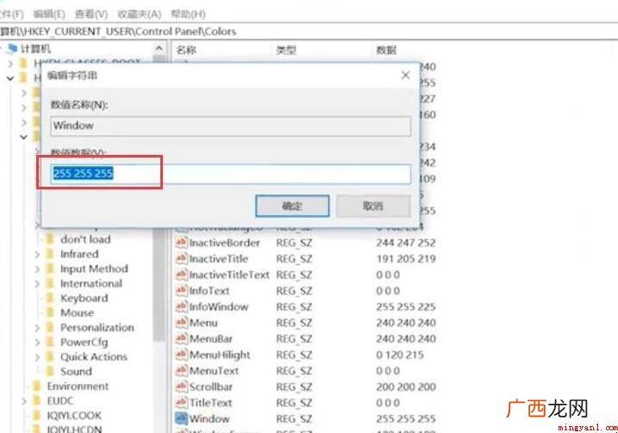Click the Keyboard folder icon
Image resolution: width=618 pixels, height=433 pixels.
click(50, 298)
